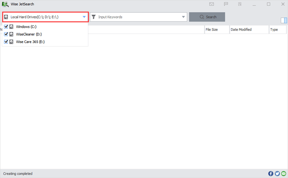Screen dimensions: 288x178
Task: Click the Wise JetSearch app logo icon
Action: (x=5, y=4)
